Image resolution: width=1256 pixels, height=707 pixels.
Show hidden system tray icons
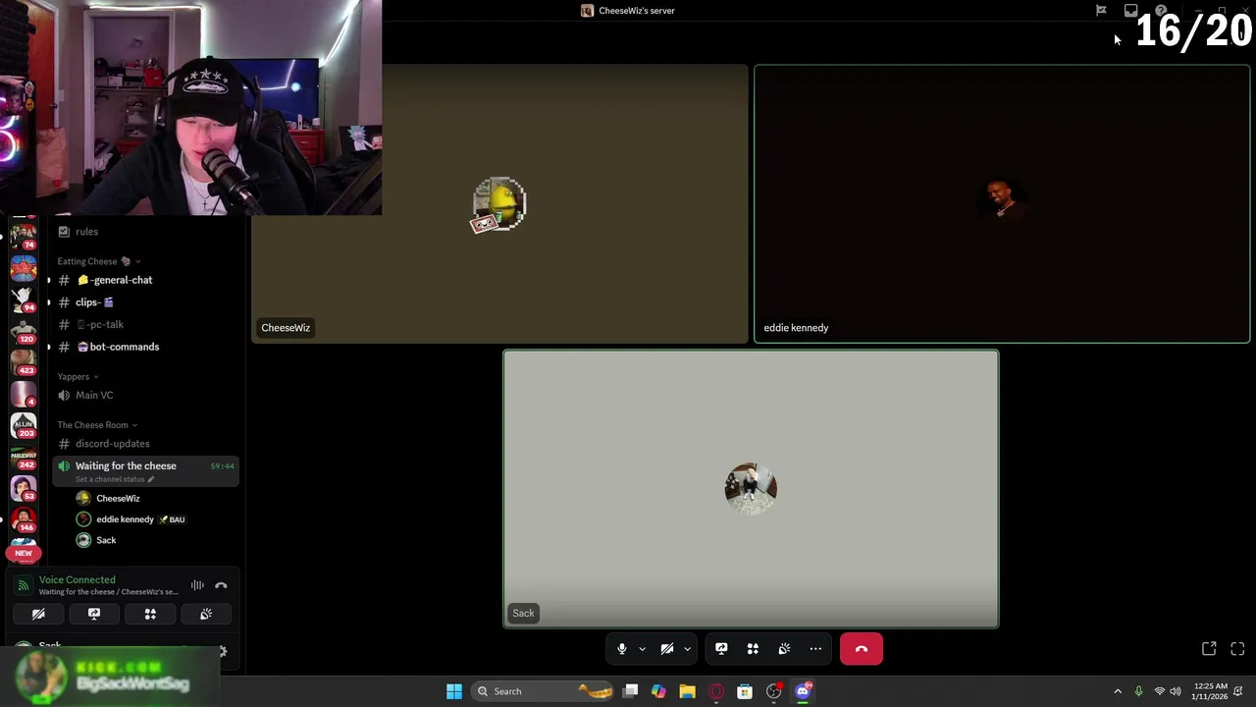coord(1118,691)
